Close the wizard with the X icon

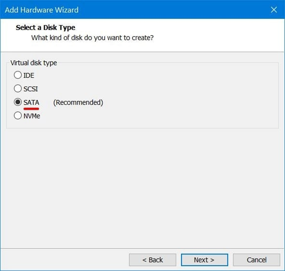point(274,10)
